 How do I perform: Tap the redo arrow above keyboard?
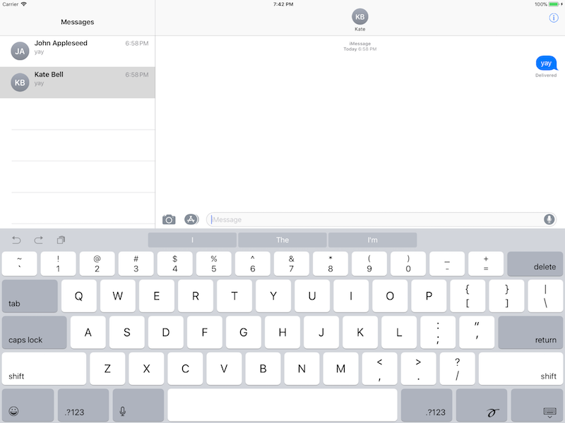click(39, 240)
